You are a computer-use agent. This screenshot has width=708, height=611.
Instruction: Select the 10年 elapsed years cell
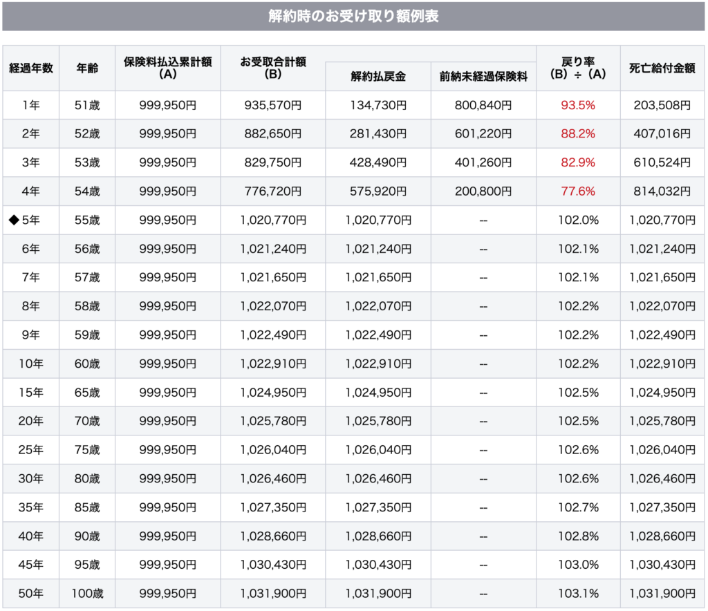coord(31,364)
